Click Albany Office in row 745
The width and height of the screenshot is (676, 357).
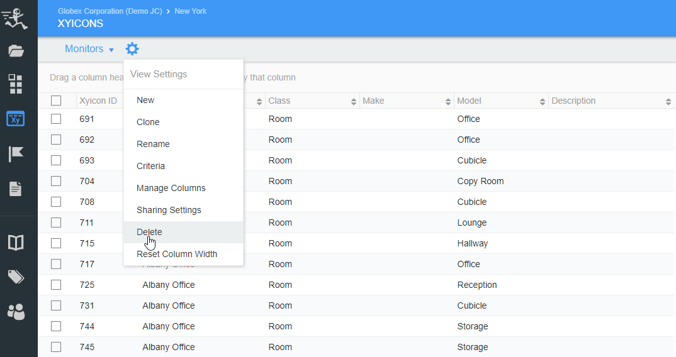coord(169,347)
